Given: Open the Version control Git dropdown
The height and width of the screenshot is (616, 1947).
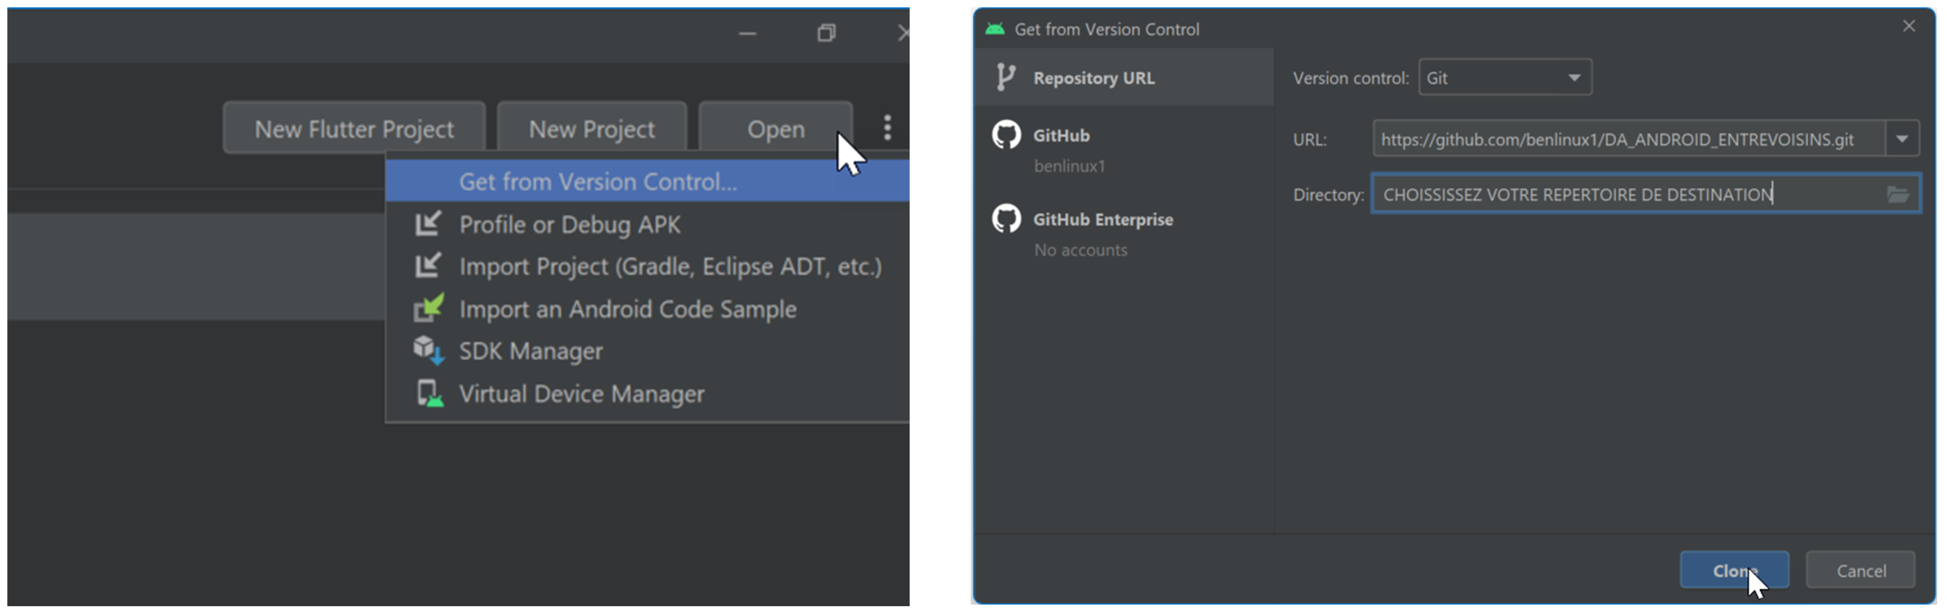Looking at the screenshot, I should (x=1504, y=77).
